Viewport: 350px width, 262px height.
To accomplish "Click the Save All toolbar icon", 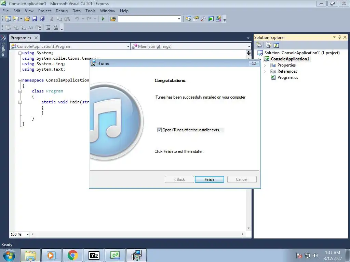I will click(x=42, y=19).
